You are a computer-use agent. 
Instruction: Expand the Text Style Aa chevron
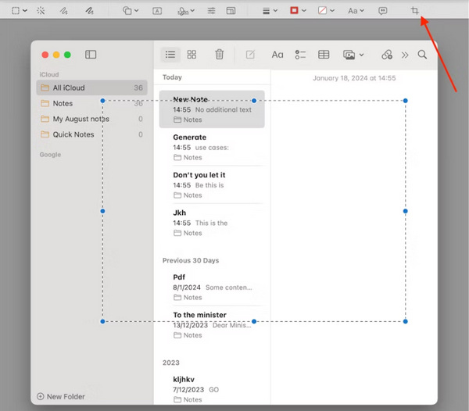(362, 11)
